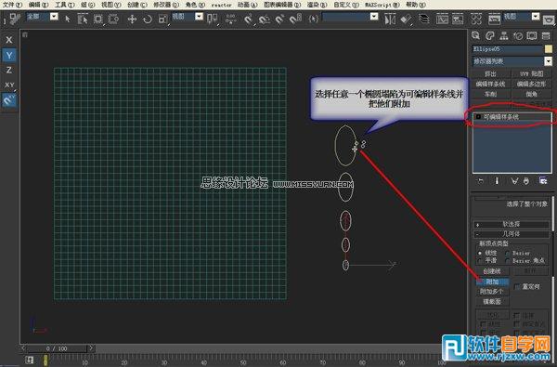The width and height of the screenshot is (557, 367).
Task: Click the Use Pivot Point Center icon
Action: [x=213, y=19]
